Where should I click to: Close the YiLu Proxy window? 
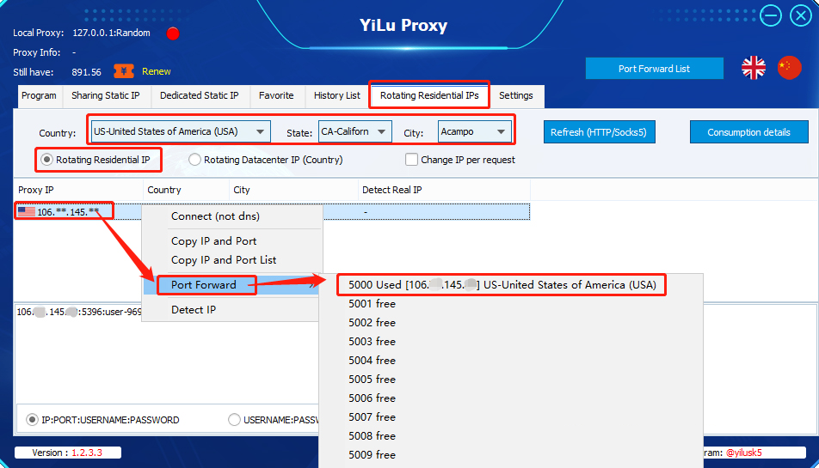801,15
